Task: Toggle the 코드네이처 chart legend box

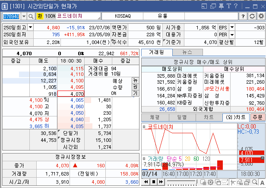Action: coord(144,127)
